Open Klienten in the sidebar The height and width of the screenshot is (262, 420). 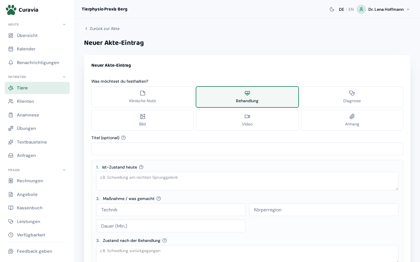37,101
